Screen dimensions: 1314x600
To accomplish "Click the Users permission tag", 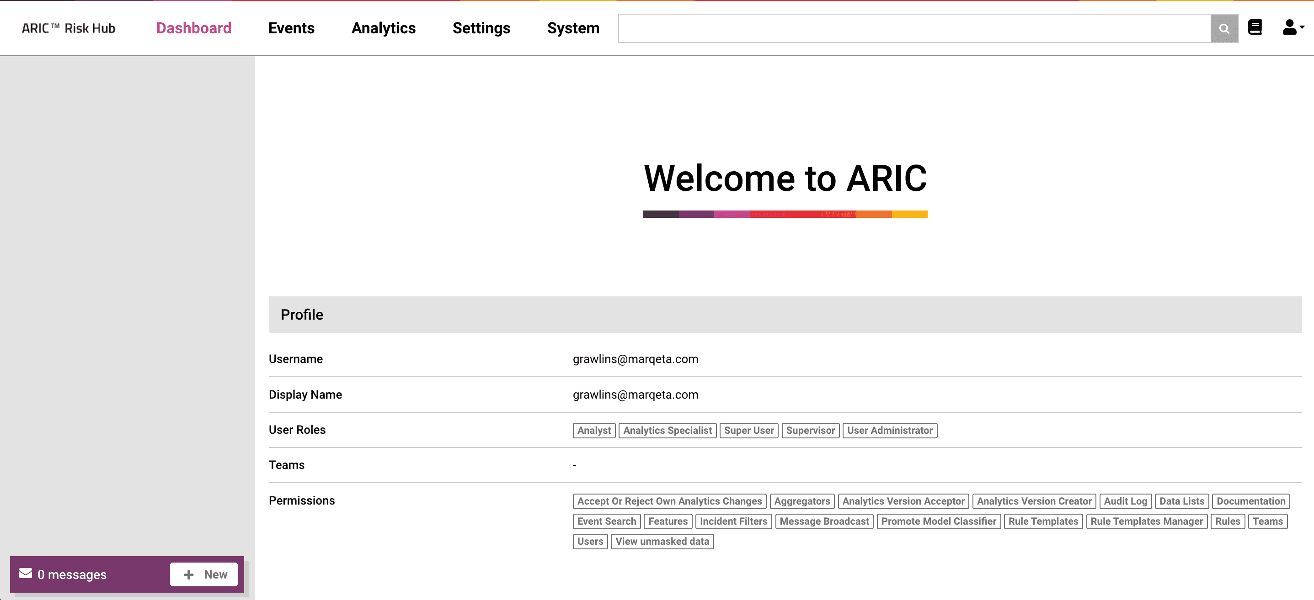I will point(590,542).
